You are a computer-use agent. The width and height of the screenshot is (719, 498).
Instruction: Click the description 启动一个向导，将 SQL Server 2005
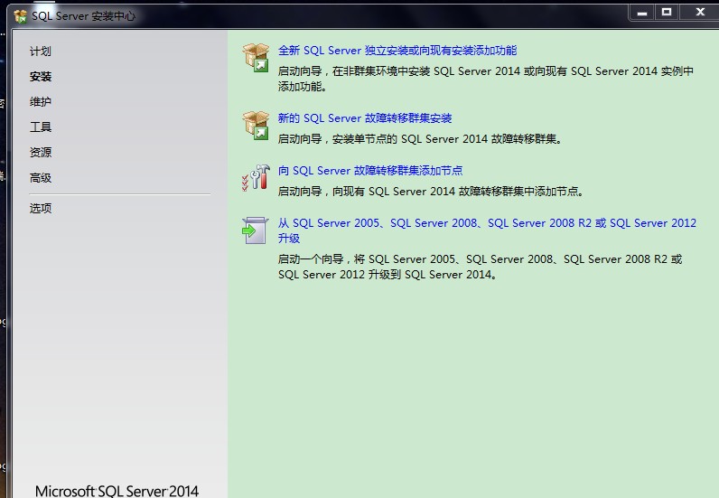(481, 267)
